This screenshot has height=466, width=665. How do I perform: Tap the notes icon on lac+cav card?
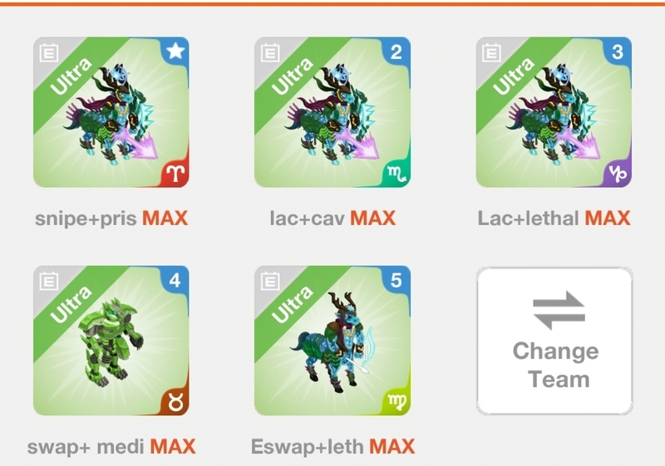270,53
